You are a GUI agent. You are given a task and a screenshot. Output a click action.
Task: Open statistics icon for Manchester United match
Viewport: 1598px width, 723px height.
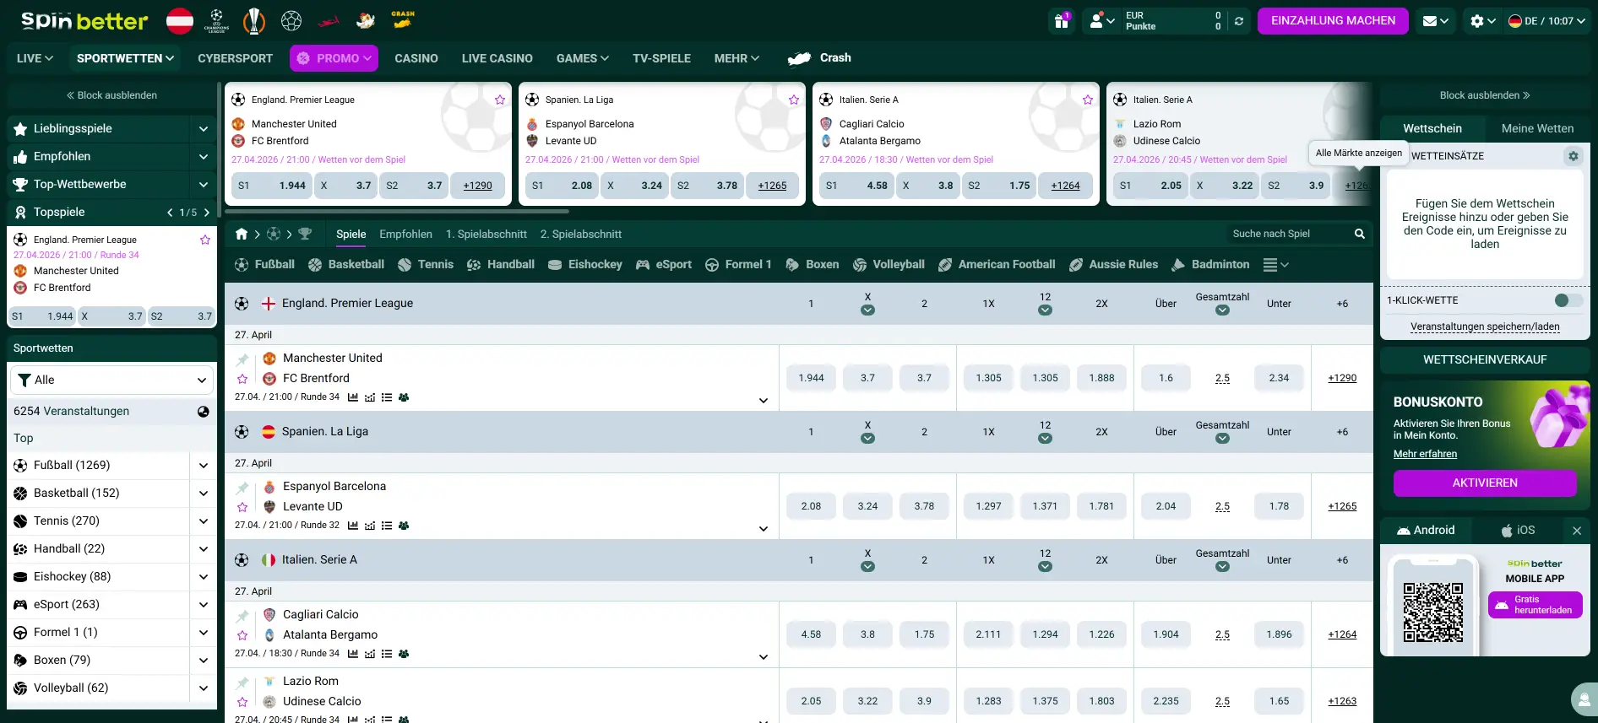(x=353, y=397)
